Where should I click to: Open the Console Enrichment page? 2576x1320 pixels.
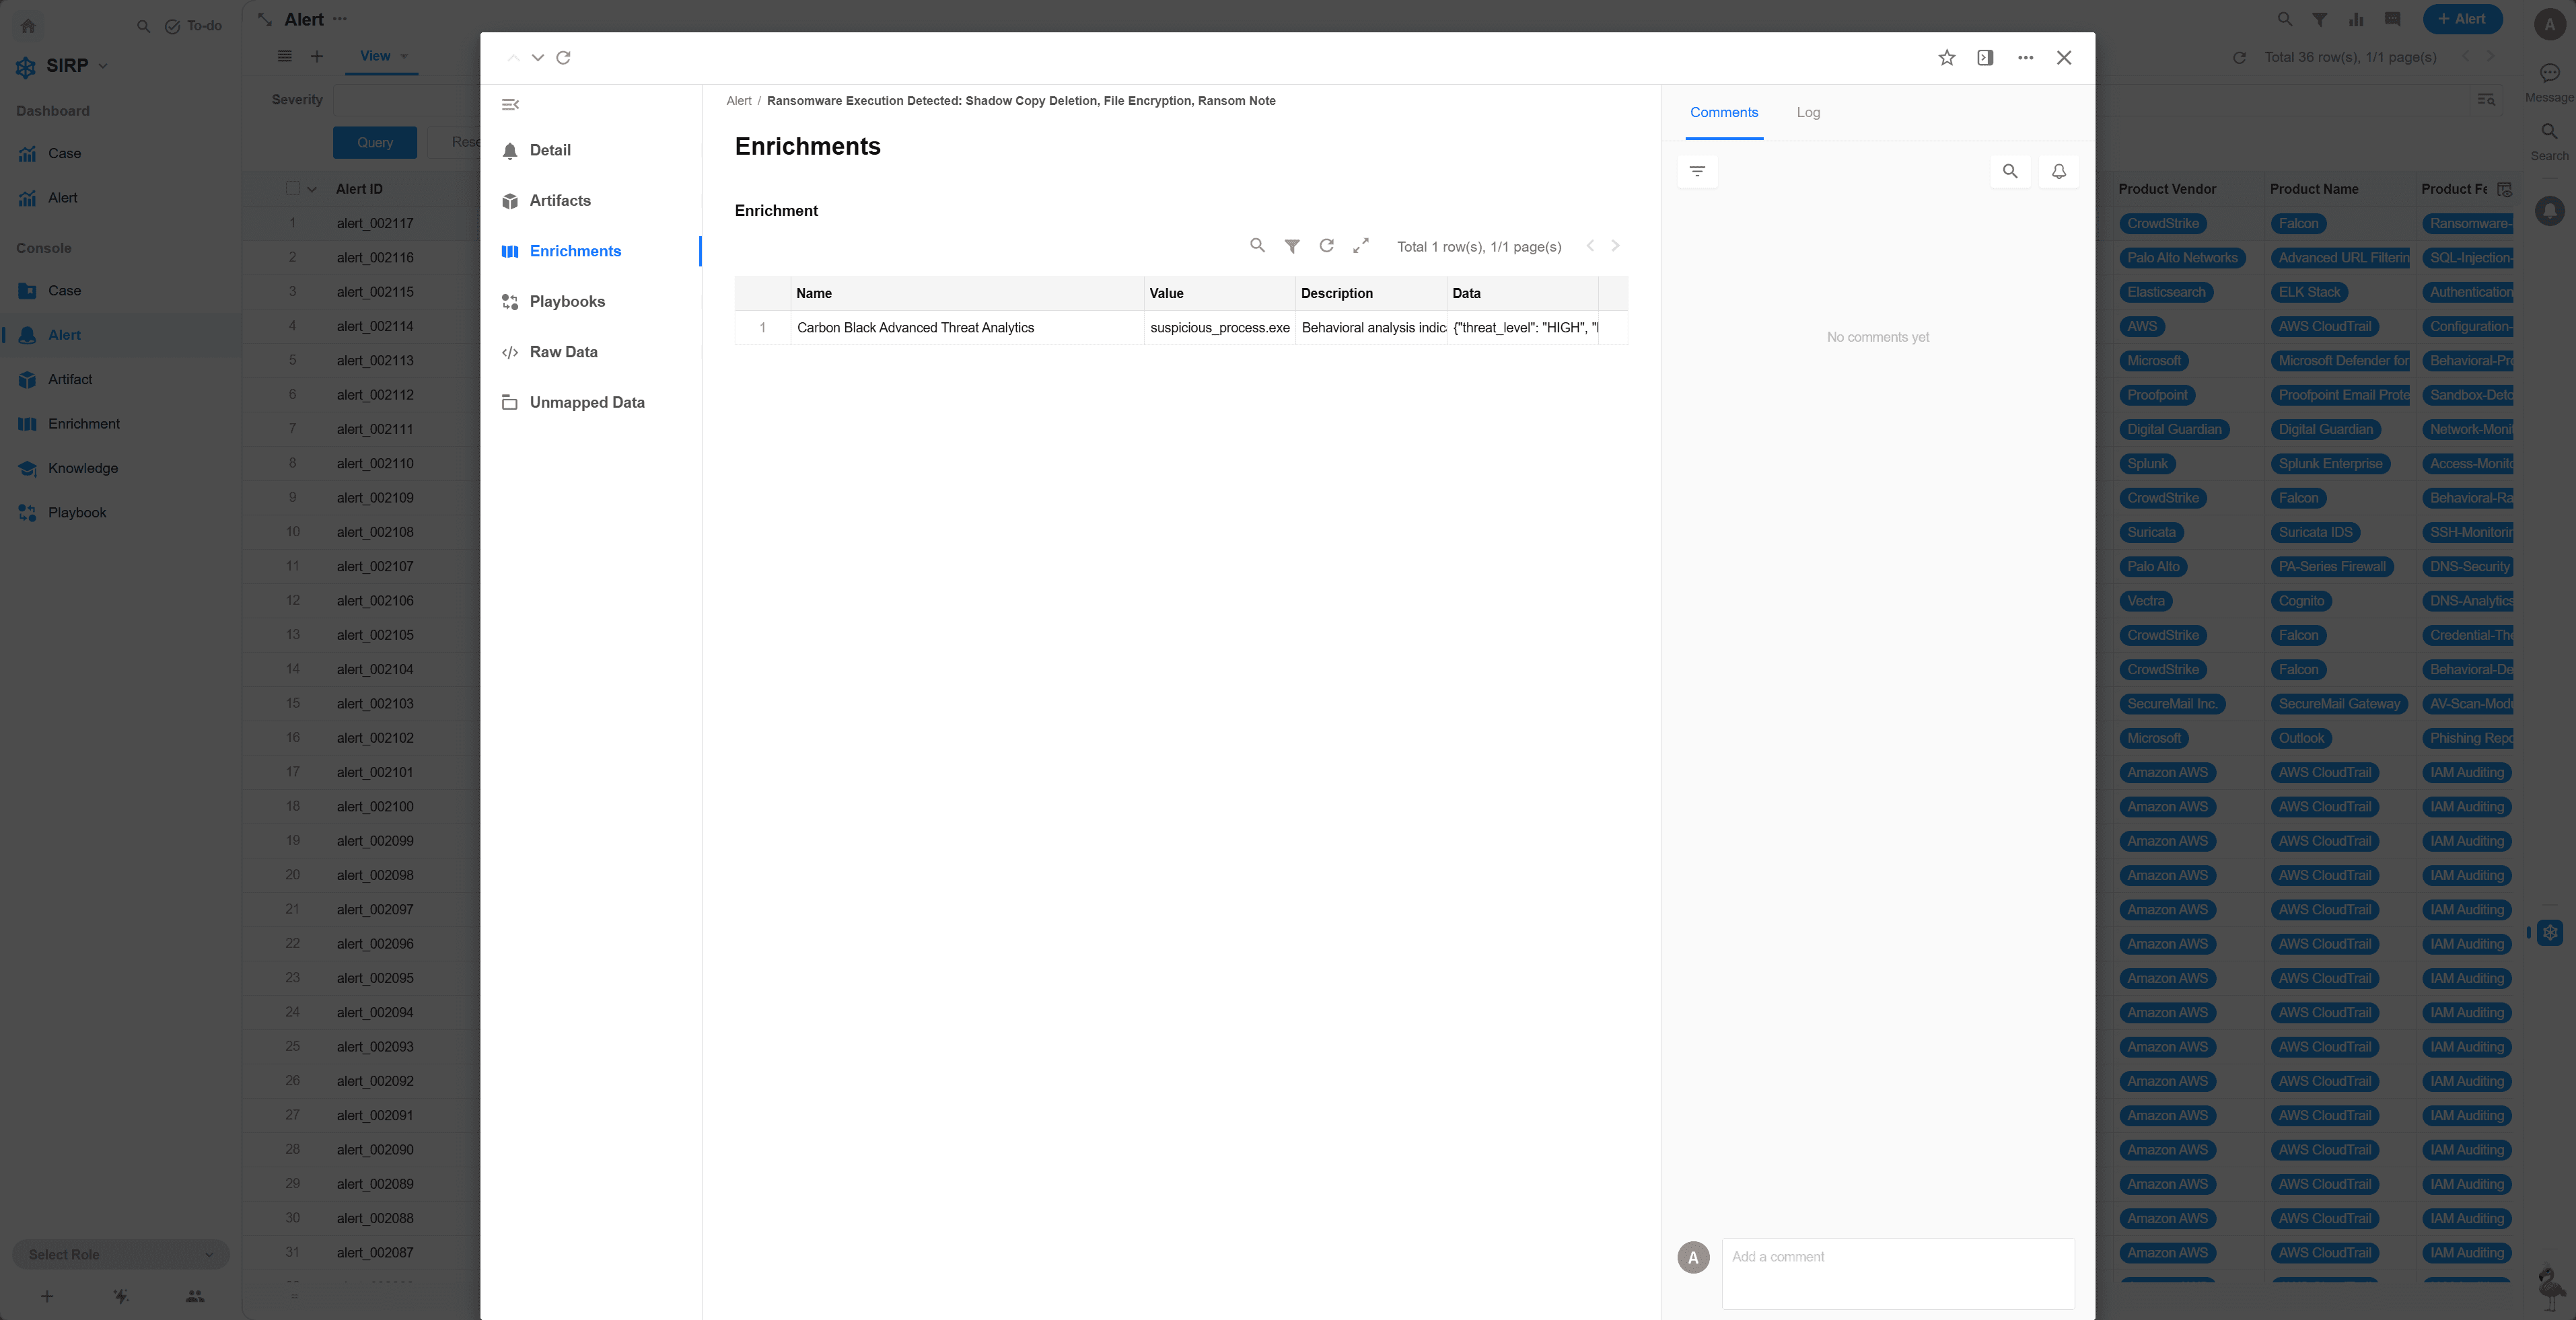click(120, 424)
